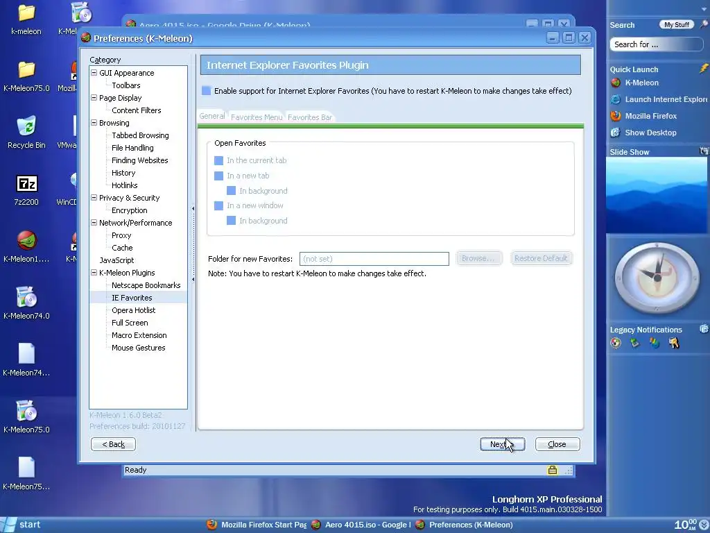
Task: Select Netscape Bookmarks in category tree
Action: point(146,285)
